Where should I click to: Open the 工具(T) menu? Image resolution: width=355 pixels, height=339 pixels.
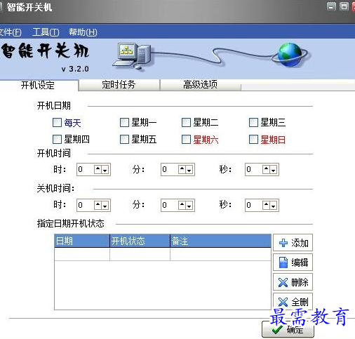pyautogui.click(x=46, y=32)
